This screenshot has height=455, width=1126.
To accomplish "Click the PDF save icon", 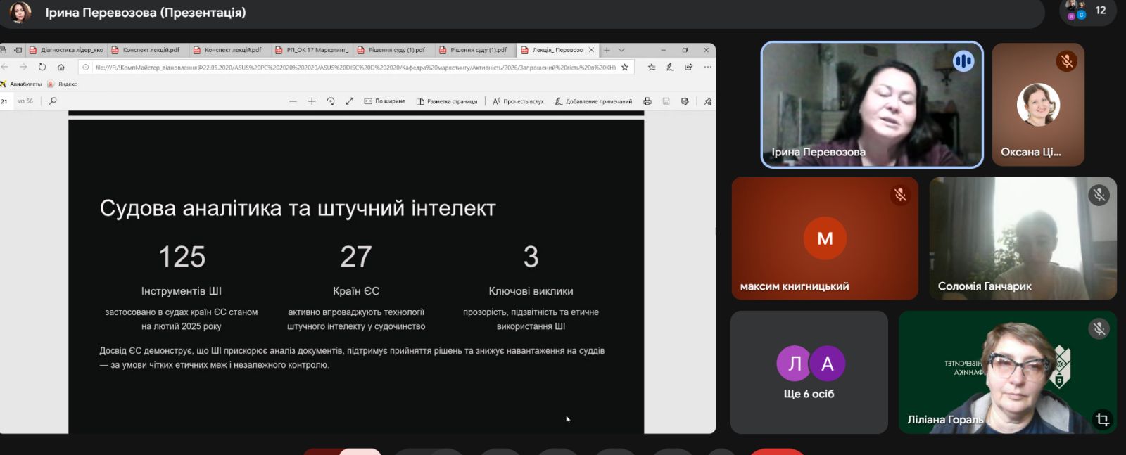I will 666,101.
